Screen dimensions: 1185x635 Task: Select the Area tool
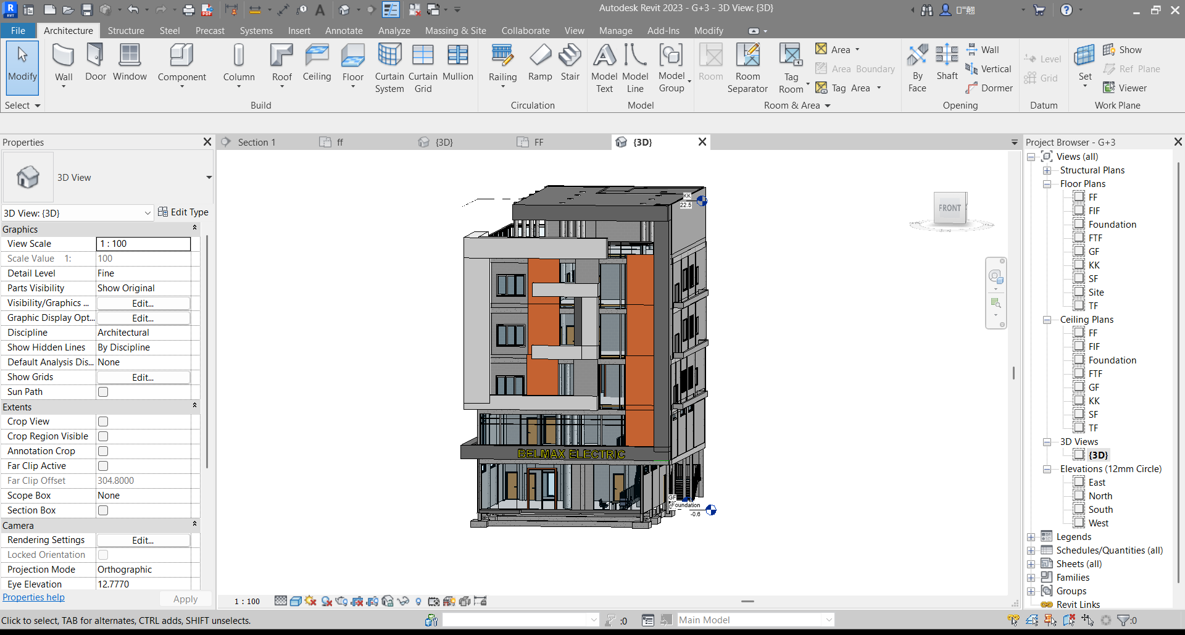pos(838,49)
